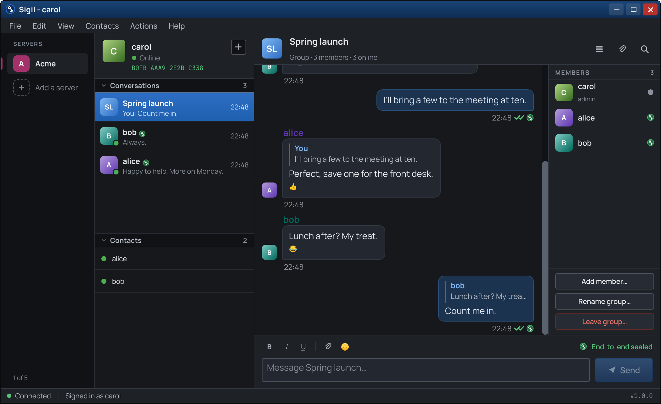
Task: Click the Rename group... button
Action: coord(604,301)
